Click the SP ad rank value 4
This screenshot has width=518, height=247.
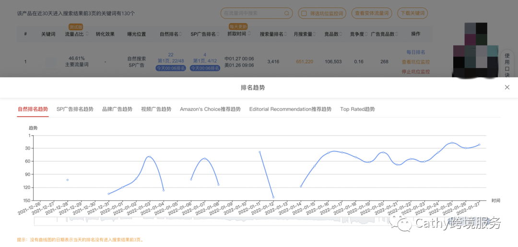pos(205,55)
